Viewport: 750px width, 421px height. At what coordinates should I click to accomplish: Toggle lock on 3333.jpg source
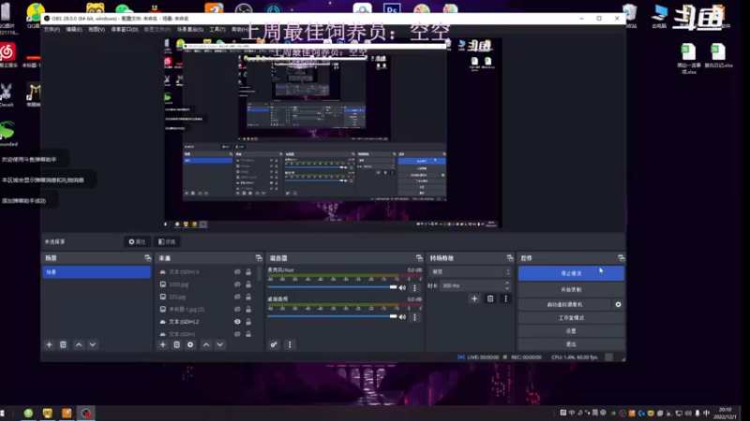(x=248, y=284)
